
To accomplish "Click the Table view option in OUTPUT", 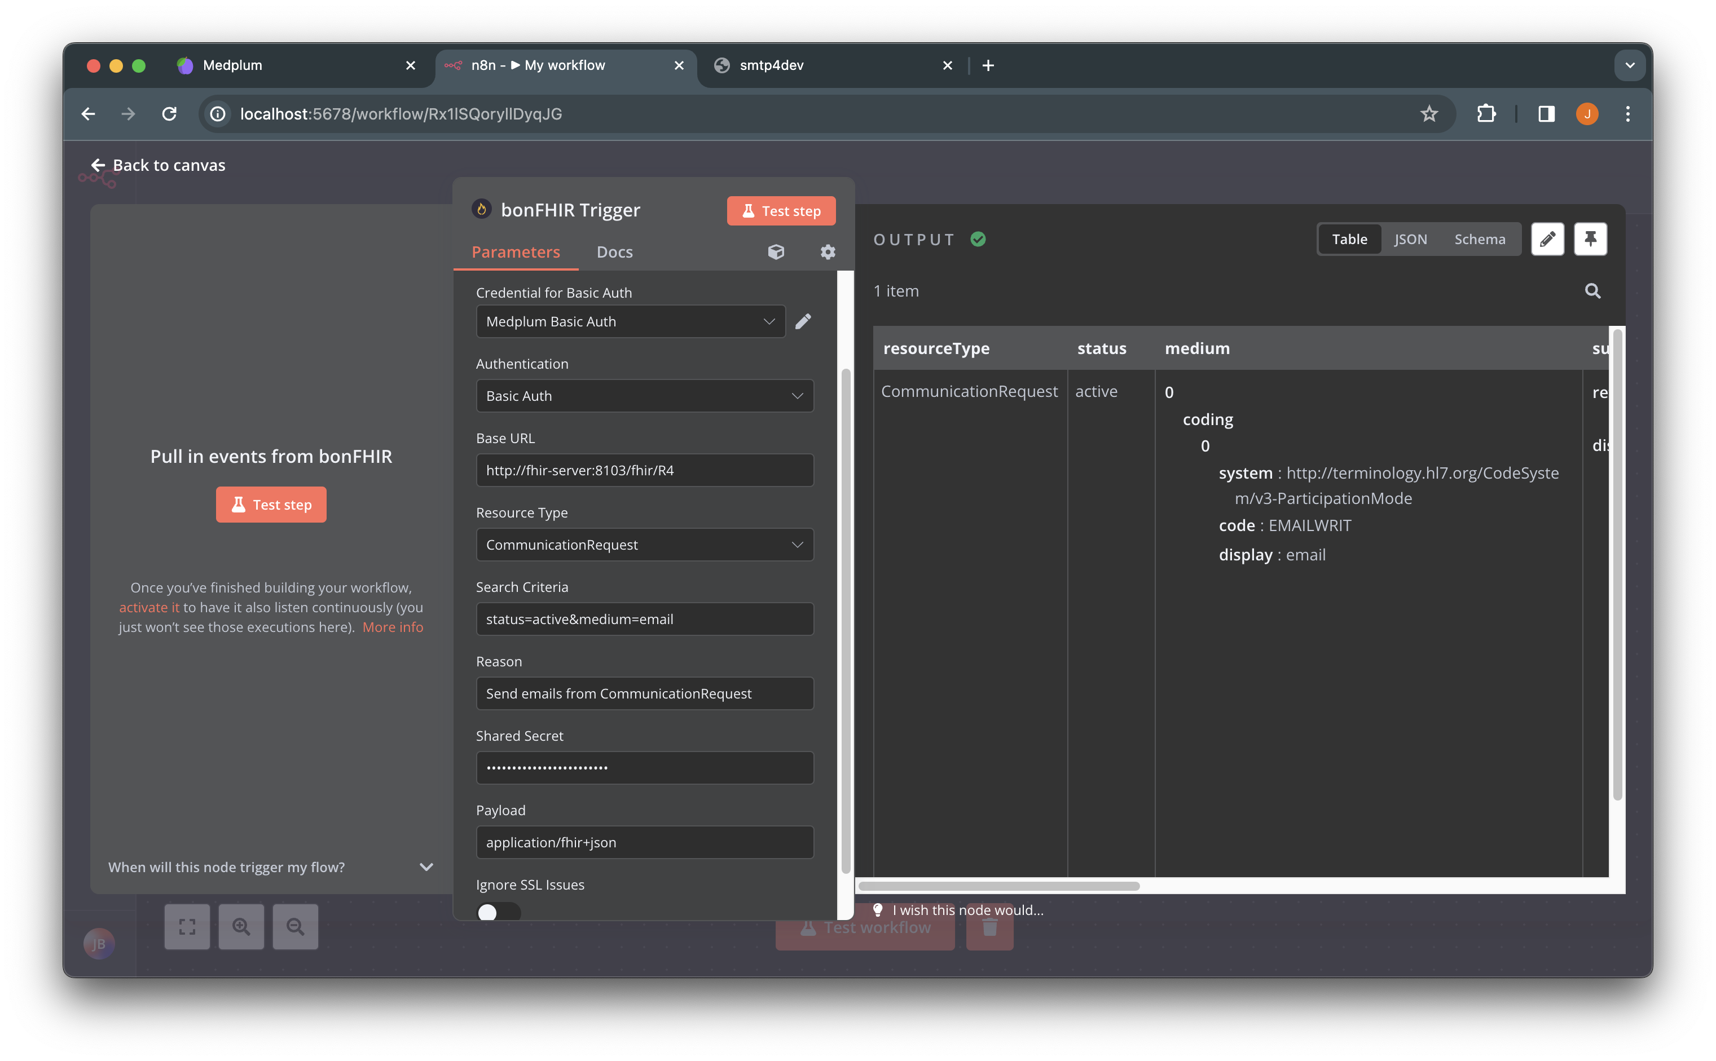I will [1349, 239].
